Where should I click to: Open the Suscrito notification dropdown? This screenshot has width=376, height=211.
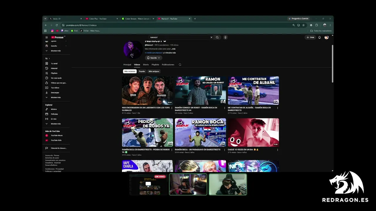[154, 58]
